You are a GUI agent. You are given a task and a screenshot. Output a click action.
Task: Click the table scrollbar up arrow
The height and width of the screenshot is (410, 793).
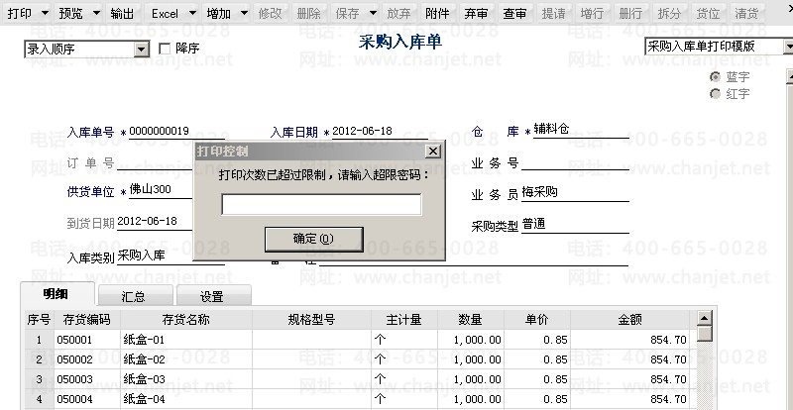(x=704, y=318)
